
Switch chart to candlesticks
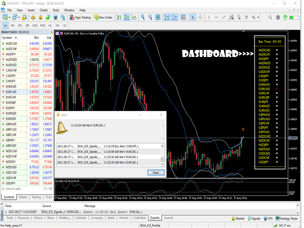[x=127, y=18]
